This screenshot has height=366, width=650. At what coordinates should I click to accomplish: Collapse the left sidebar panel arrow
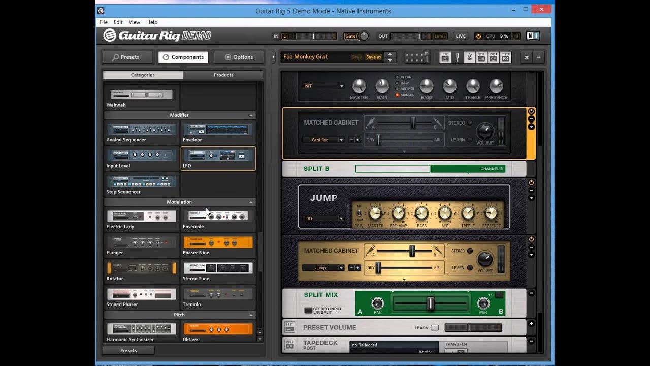click(x=273, y=57)
